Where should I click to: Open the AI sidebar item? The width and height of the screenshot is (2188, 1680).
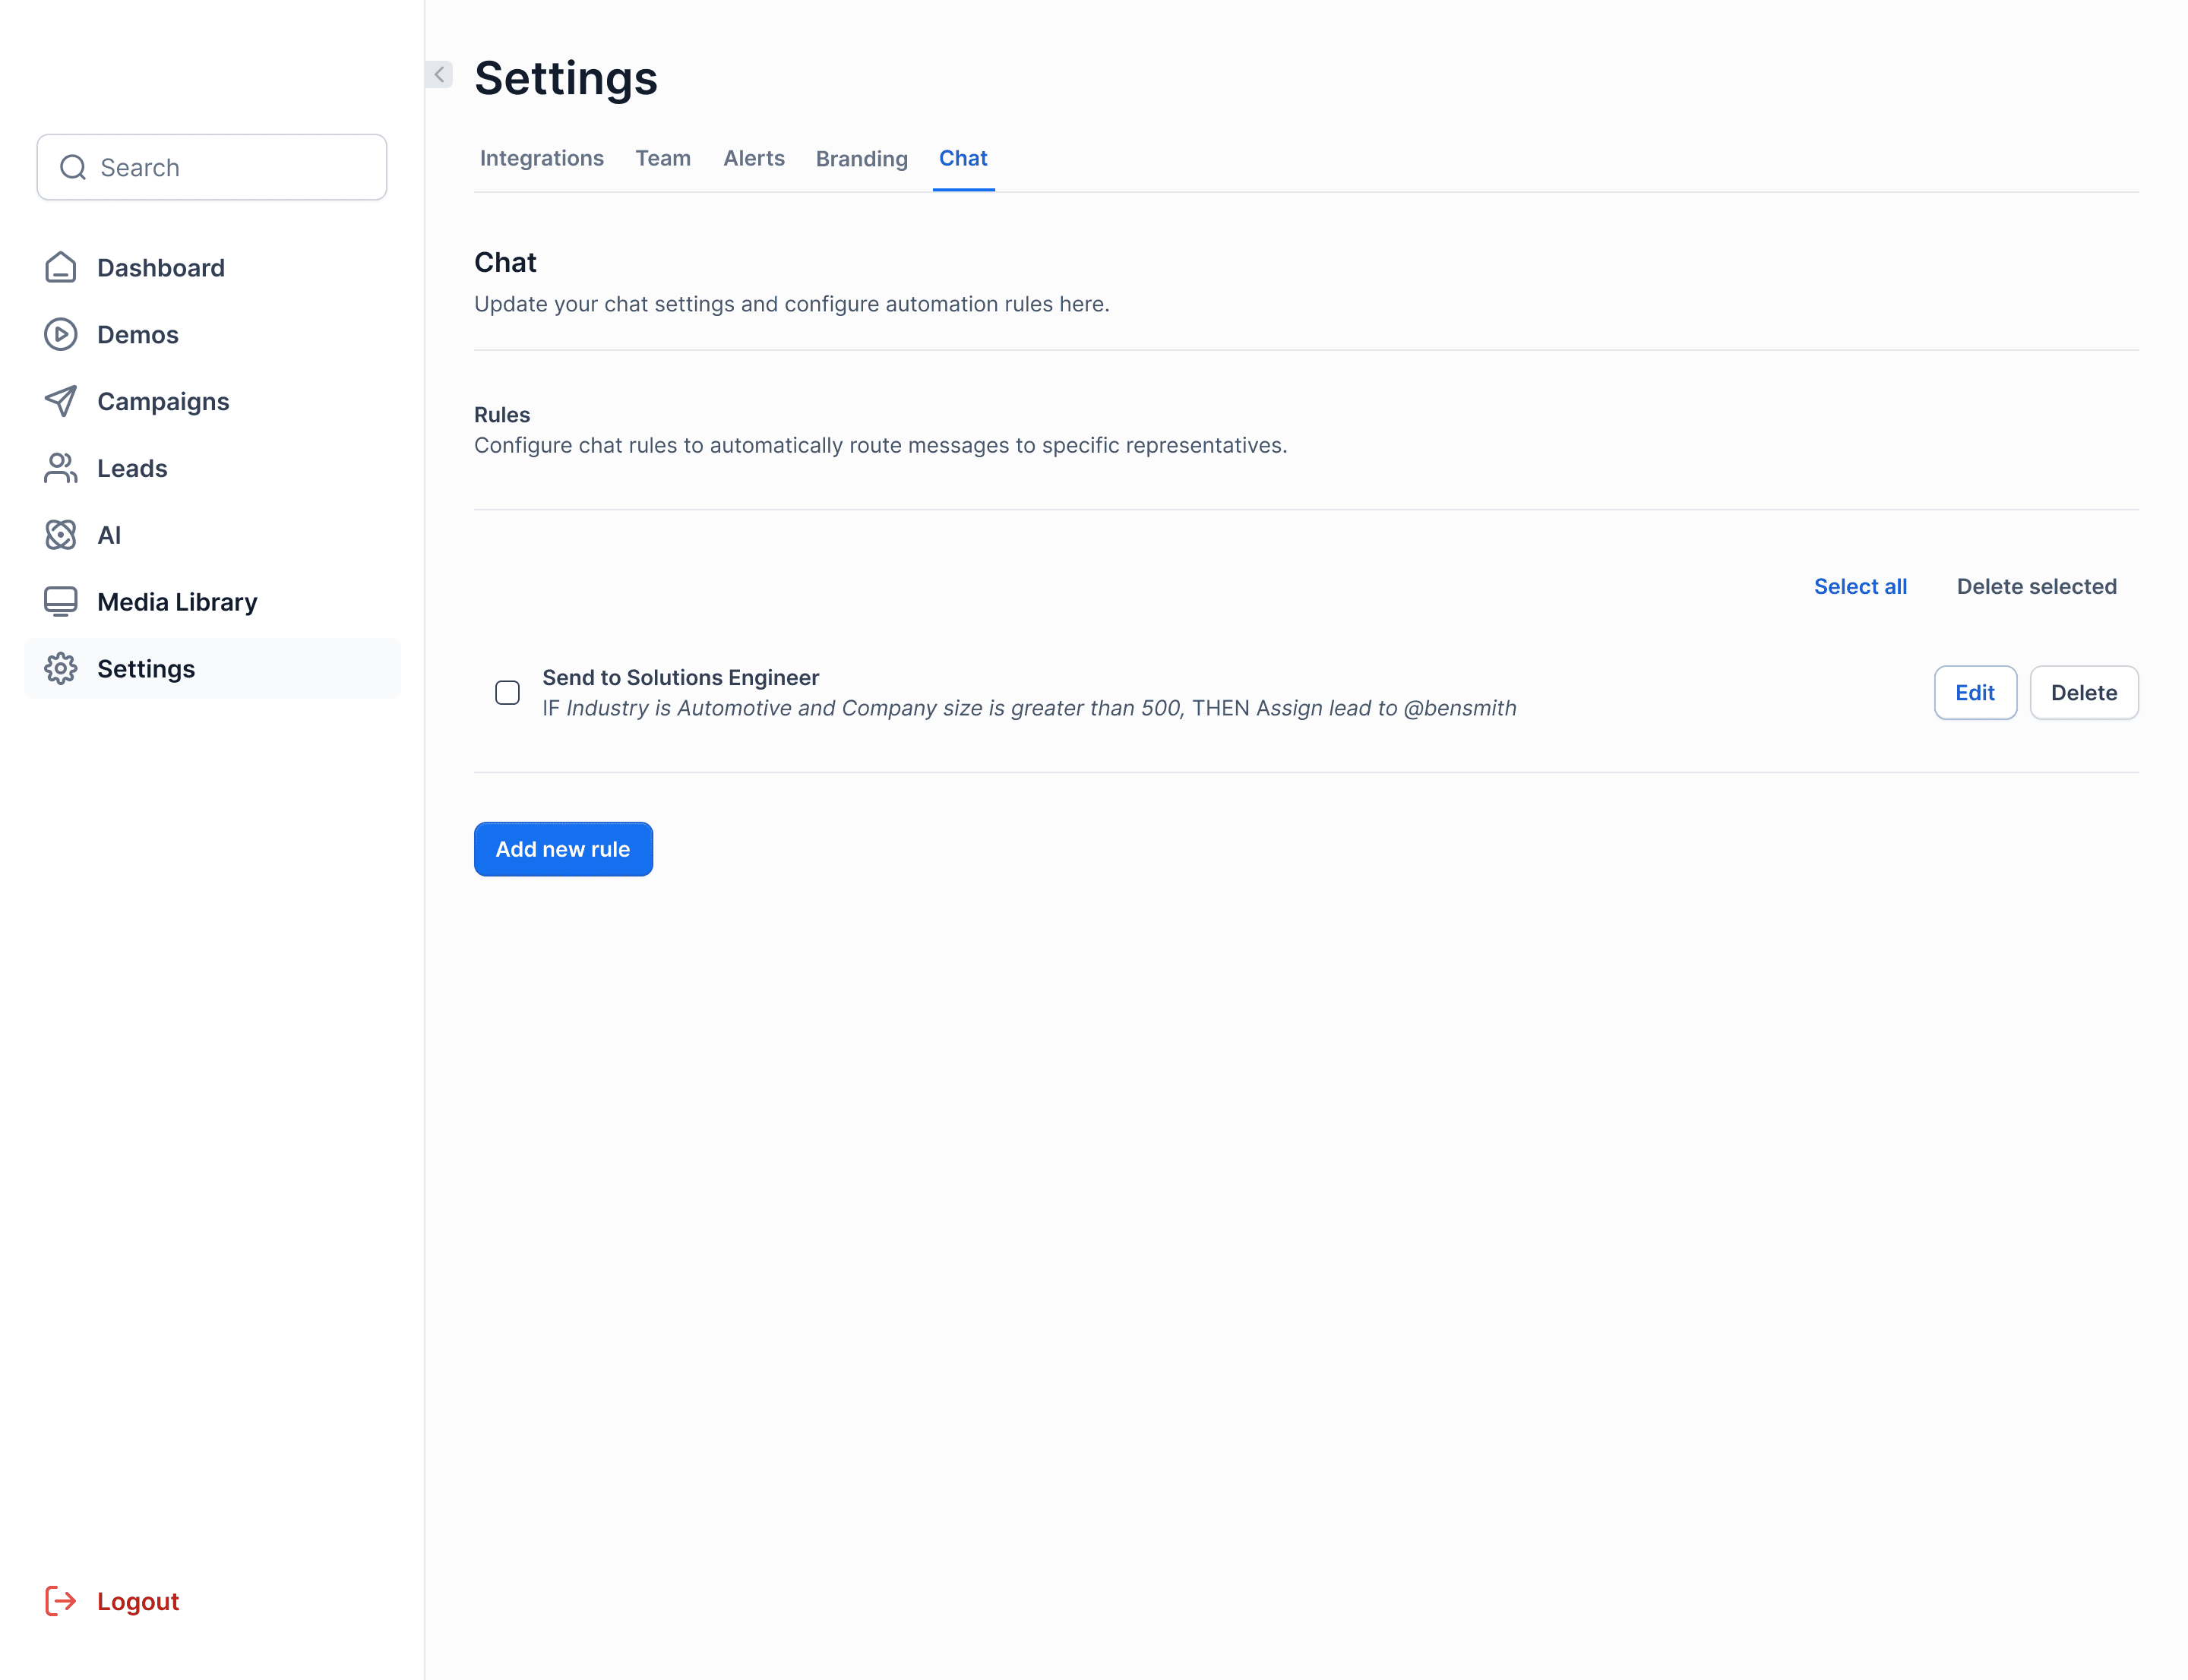pyautogui.click(x=212, y=536)
